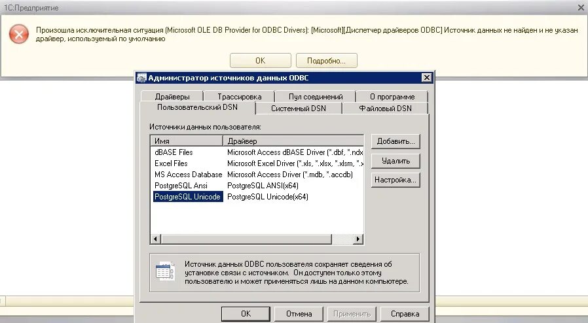
Task: Open Справка help in the ODBC dialog
Action: 405,314
